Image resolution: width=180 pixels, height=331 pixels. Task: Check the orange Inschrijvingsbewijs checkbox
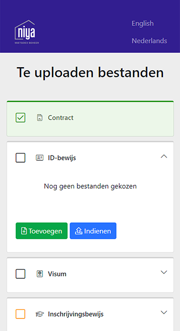[x=20, y=314]
